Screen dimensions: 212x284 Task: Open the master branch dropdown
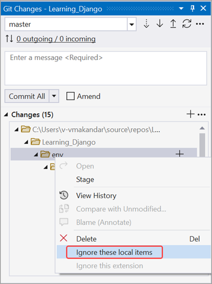click(x=132, y=24)
